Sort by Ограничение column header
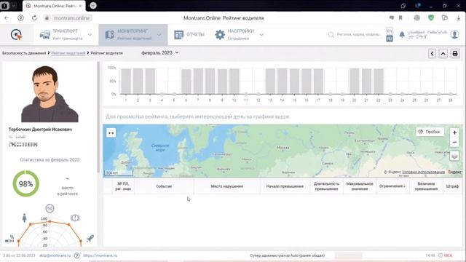Viewport: 466px width, 262px height. pyautogui.click(x=392, y=186)
